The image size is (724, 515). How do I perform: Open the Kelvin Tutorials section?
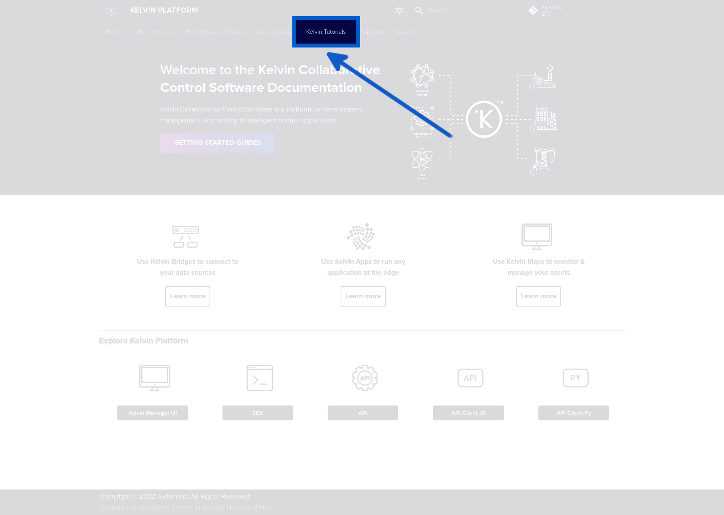326,32
